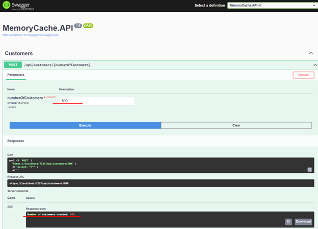Select the Parameters tab

tap(16, 75)
